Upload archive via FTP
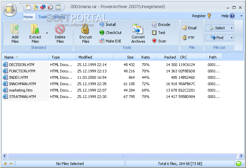This screenshot has width=246, height=168. pyautogui.click(x=188, y=38)
